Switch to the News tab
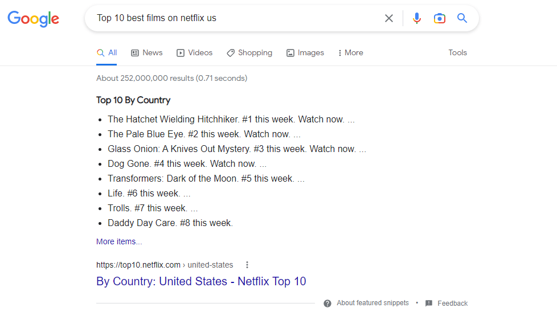The width and height of the screenshot is (557, 320). coord(147,52)
